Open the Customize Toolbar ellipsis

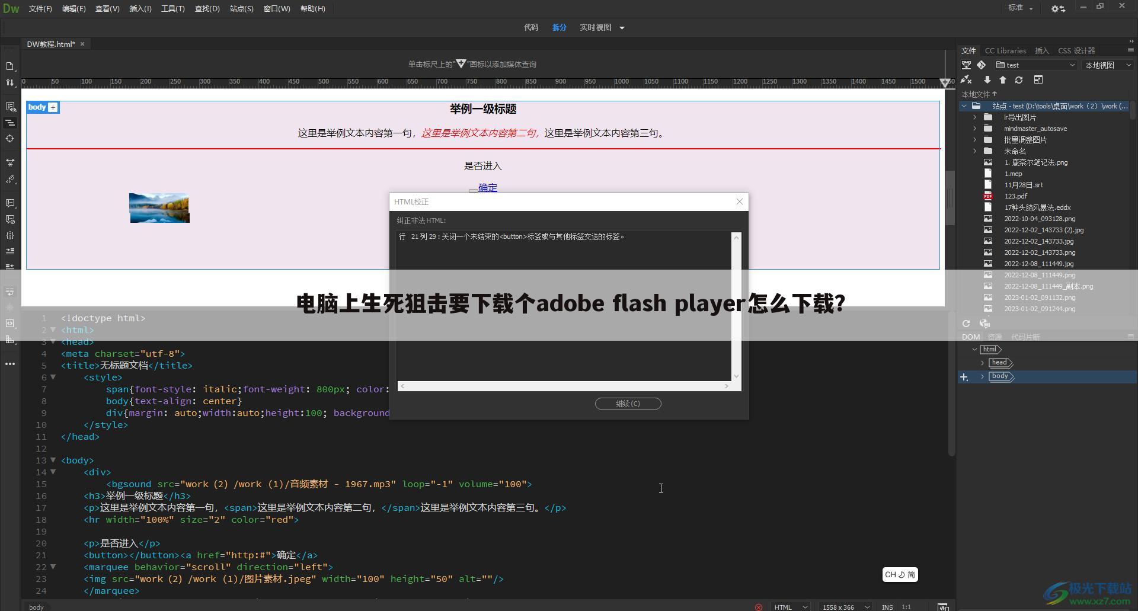tap(10, 364)
